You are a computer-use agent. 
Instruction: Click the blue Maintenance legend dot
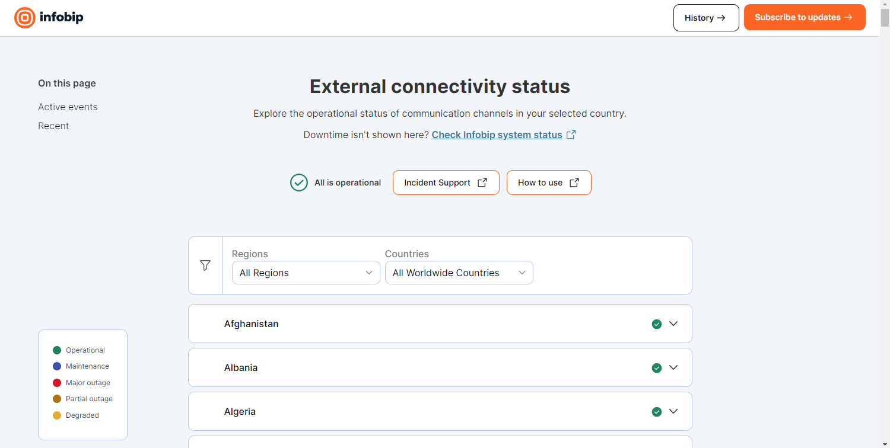pyautogui.click(x=57, y=366)
